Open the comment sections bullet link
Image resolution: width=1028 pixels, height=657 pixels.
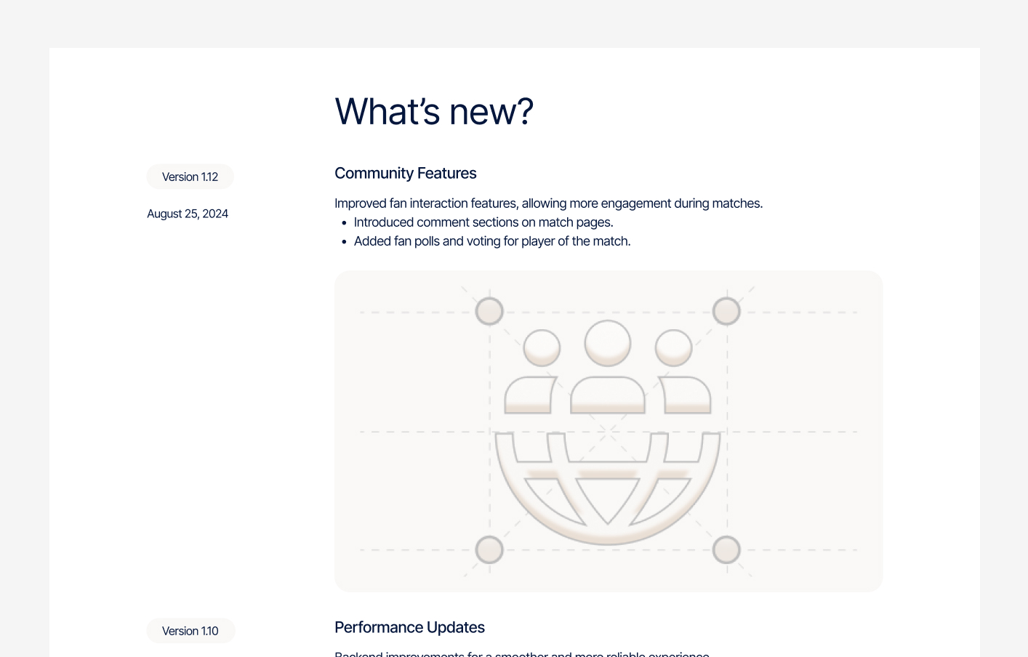click(x=483, y=222)
